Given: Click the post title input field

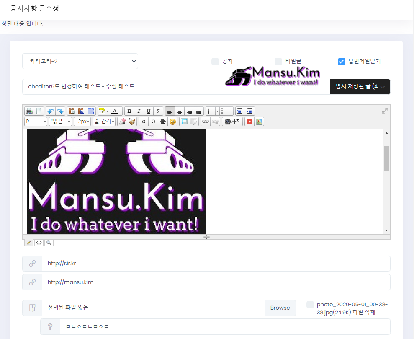Looking at the screenshot, I should click(x=176, y=87).
